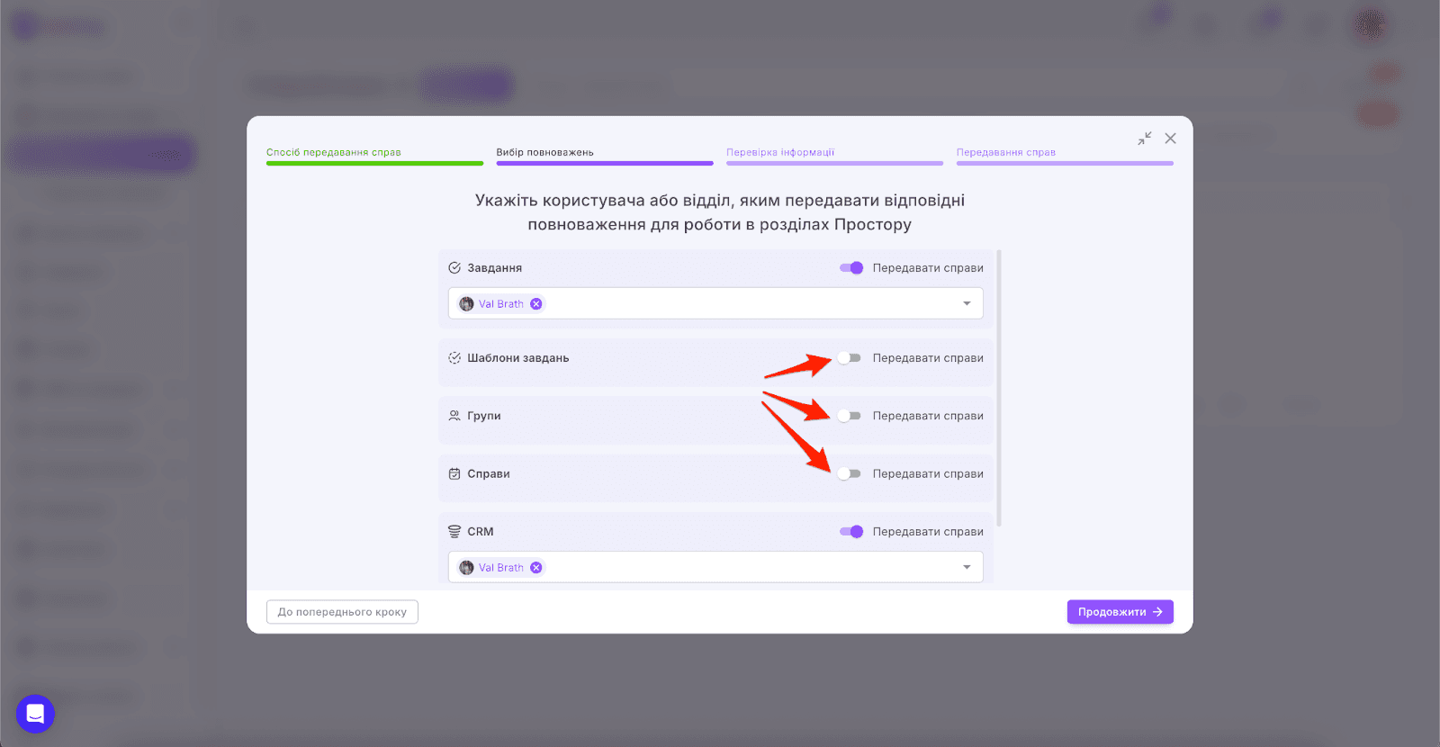This screenshot has width=1440, height=747.
Task: Click the Групи label
Action: (484, 416)
